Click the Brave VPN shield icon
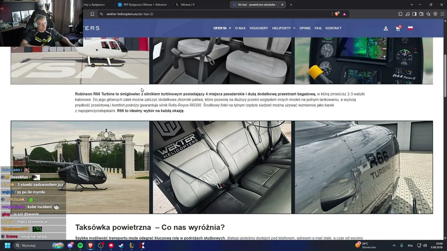The height and width of the screenshot is (251, 447). 435,14
